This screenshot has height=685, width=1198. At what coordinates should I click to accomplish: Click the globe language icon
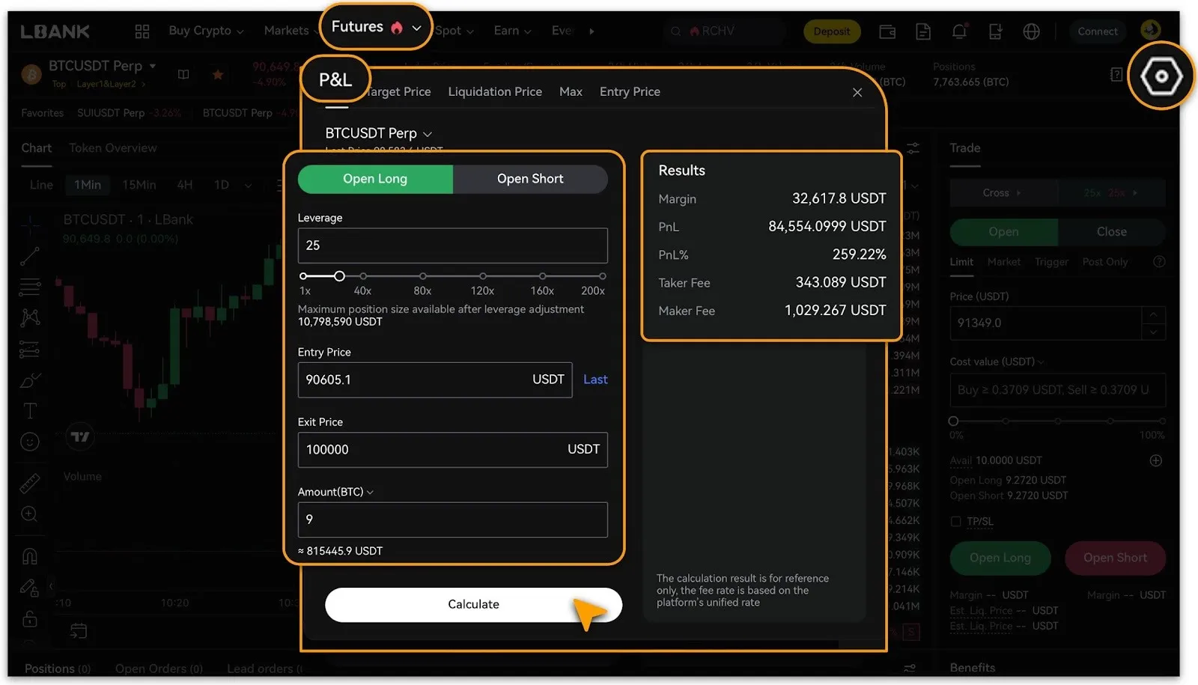(x=1031, y=31)
